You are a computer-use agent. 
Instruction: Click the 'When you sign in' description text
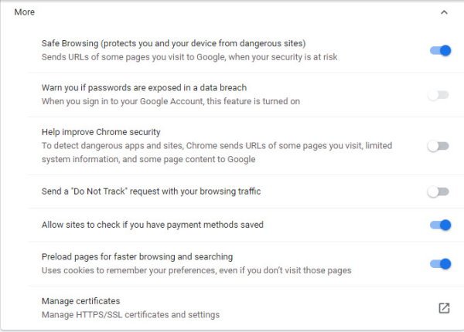click(x=170, y=101)
